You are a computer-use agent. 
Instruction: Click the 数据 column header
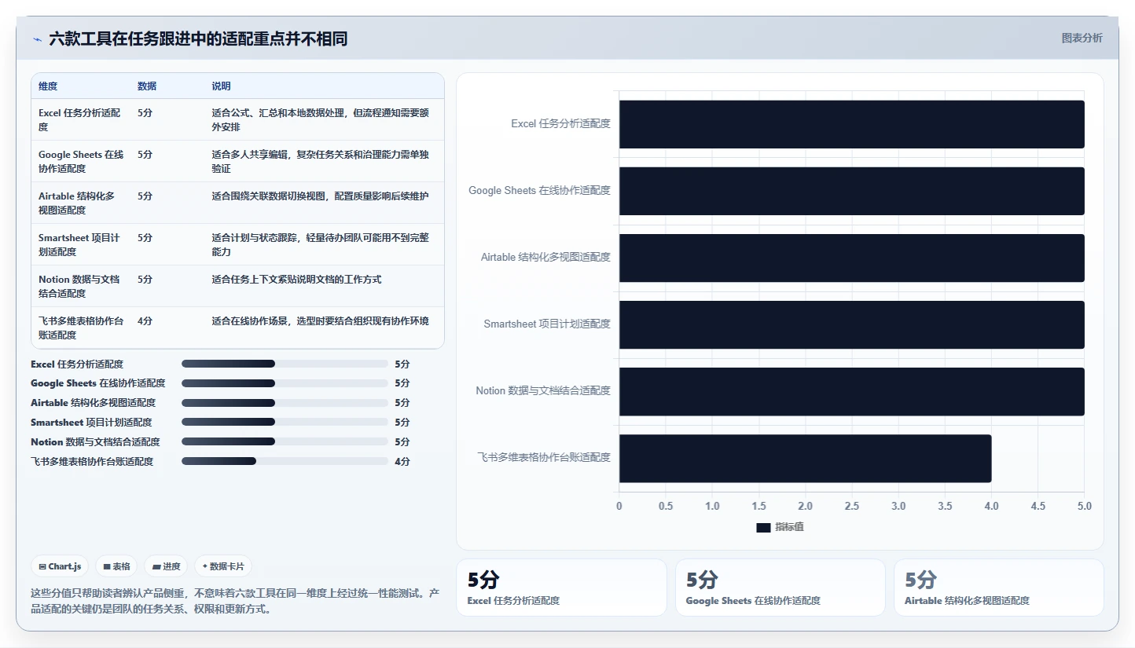pos(147,86)
